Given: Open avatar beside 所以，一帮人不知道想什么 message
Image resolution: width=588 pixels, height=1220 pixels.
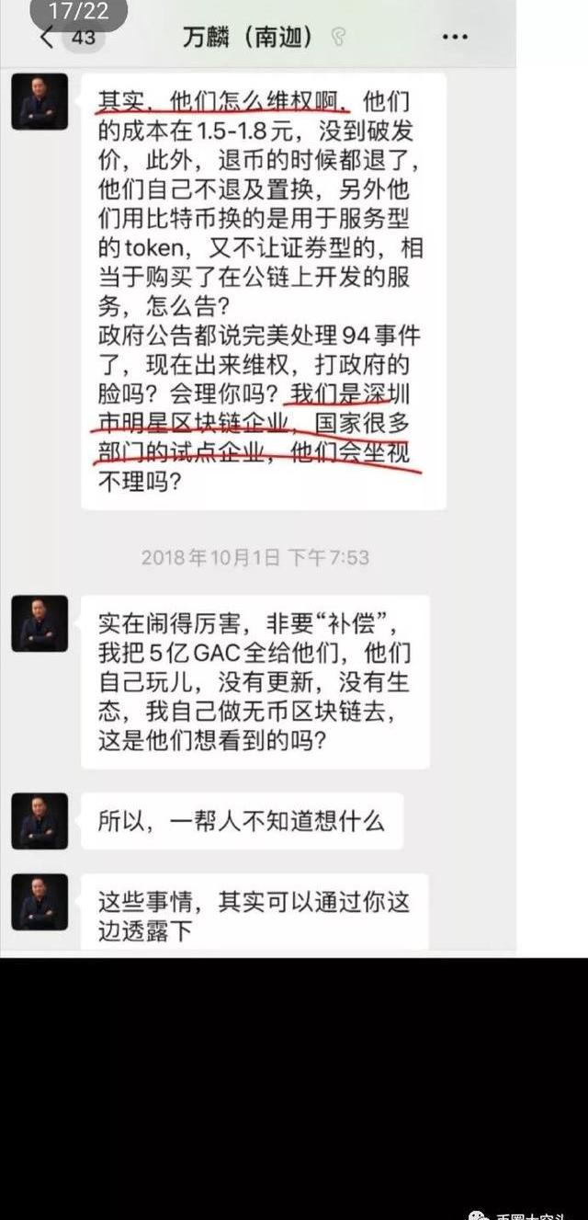Looking at the screenshot, I should [x=40, y=821].
